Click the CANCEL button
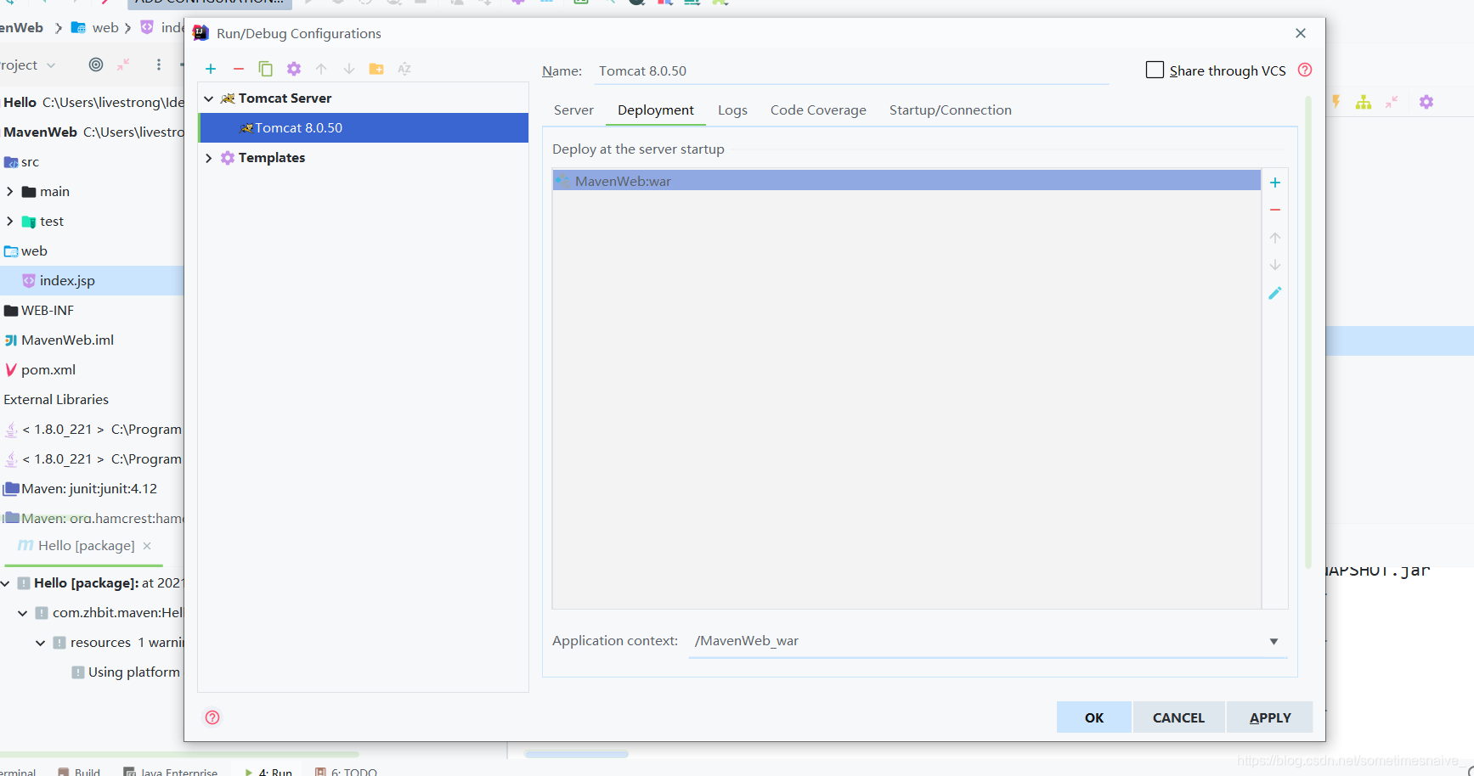 [1179, 717]
